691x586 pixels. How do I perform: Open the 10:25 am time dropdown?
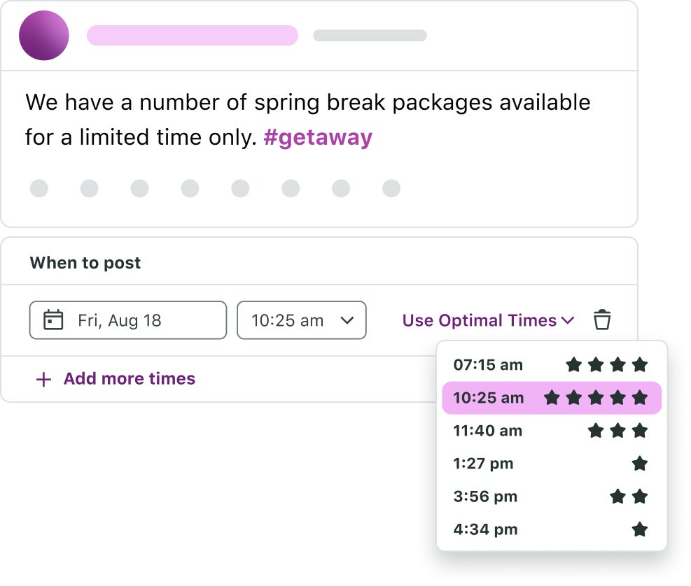[x=301, y=320]
